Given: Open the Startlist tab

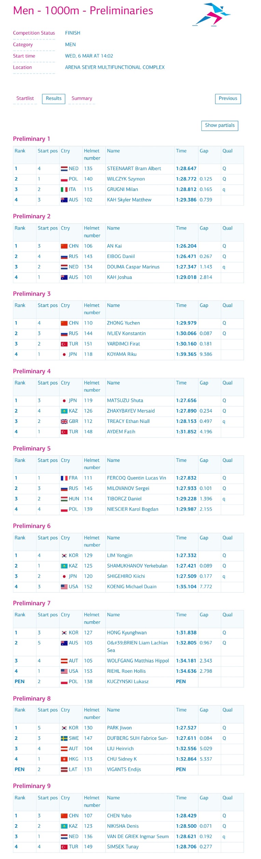Looking at the screenshot, I should 25,98.
